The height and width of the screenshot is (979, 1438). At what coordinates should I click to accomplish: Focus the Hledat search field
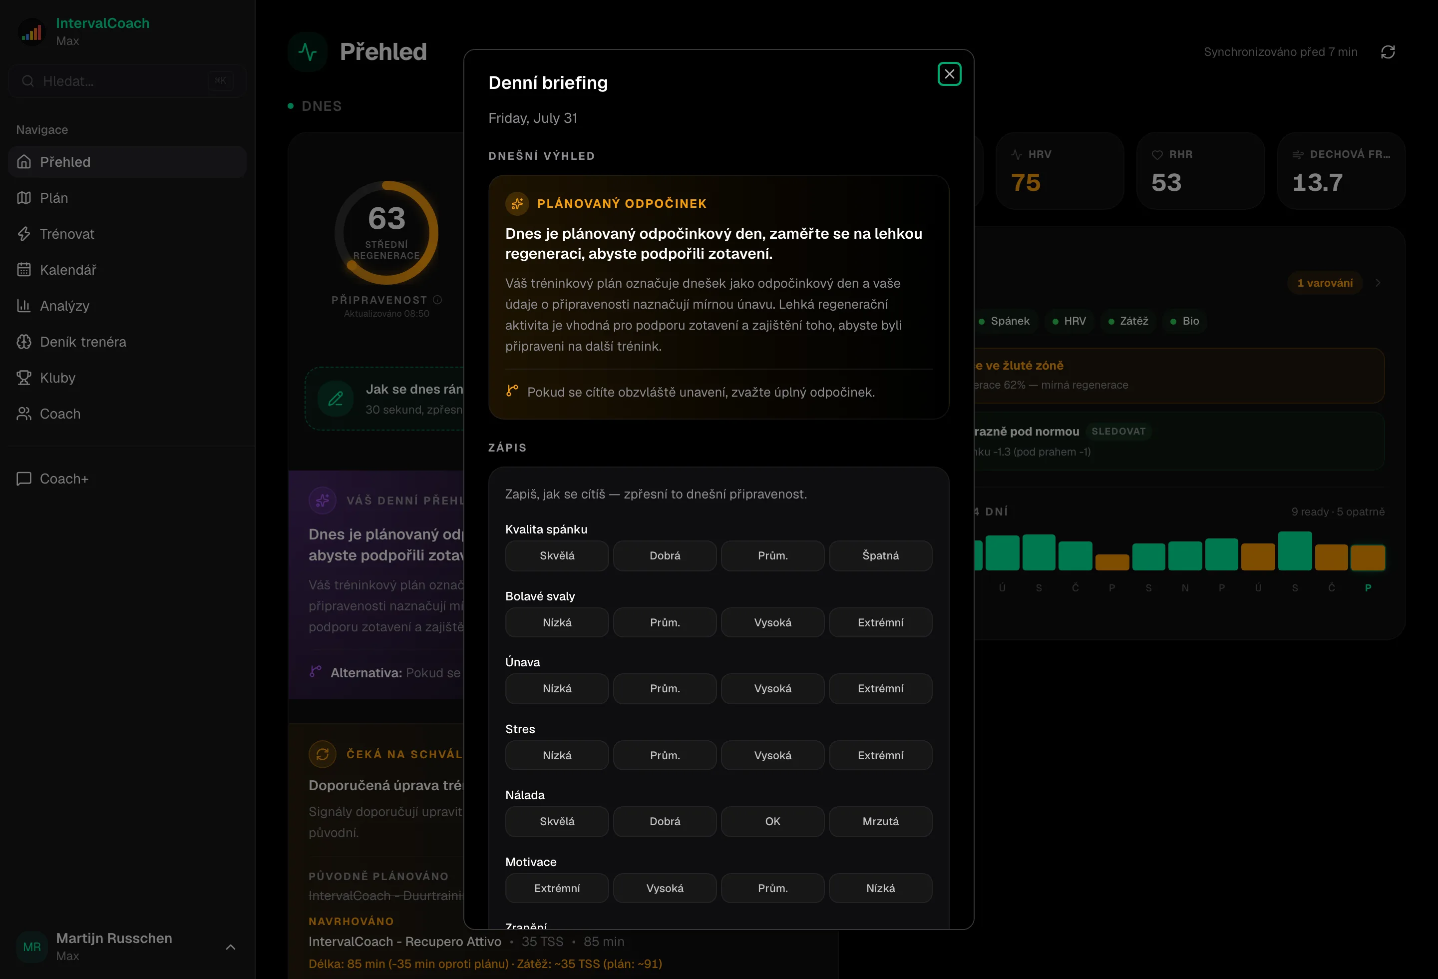(x=127, y=81)
